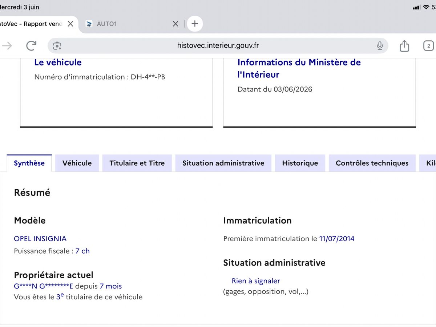The image size is (436, 327).
Task: Open the Historique tab
Action: (300, 163)
